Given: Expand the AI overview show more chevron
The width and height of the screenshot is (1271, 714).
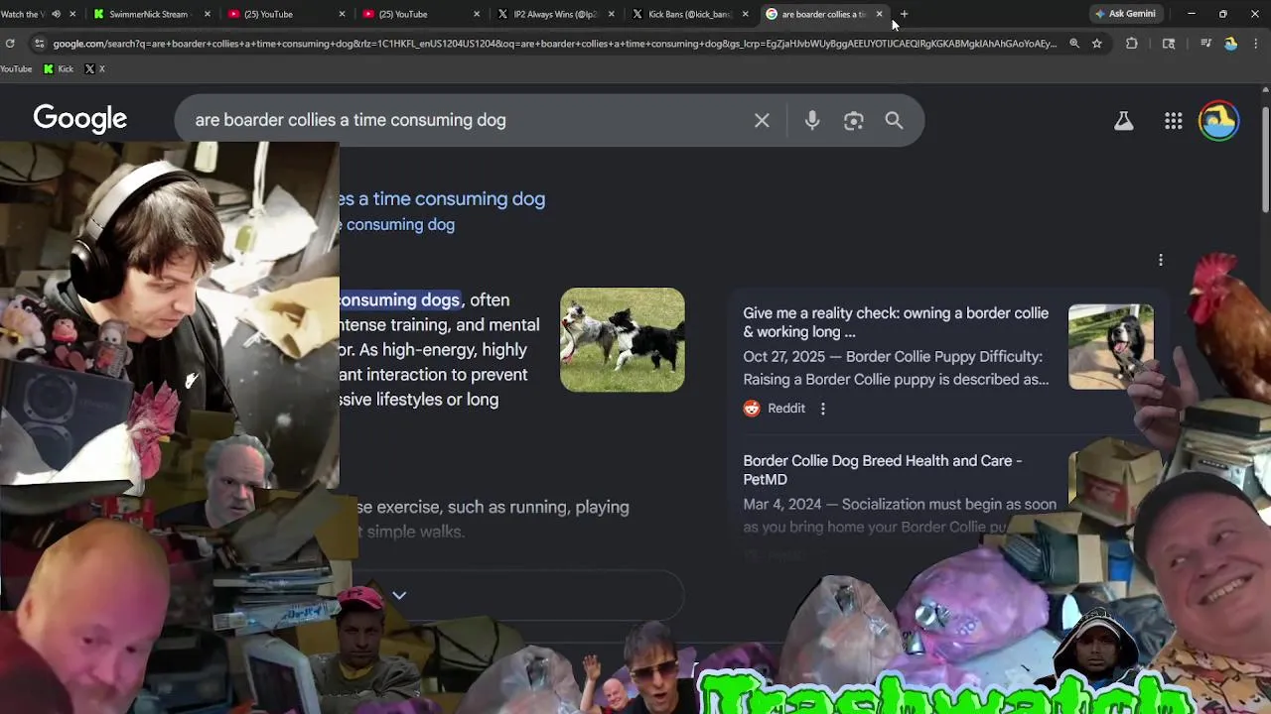Looking at the screenshot, I should point(399,595).
